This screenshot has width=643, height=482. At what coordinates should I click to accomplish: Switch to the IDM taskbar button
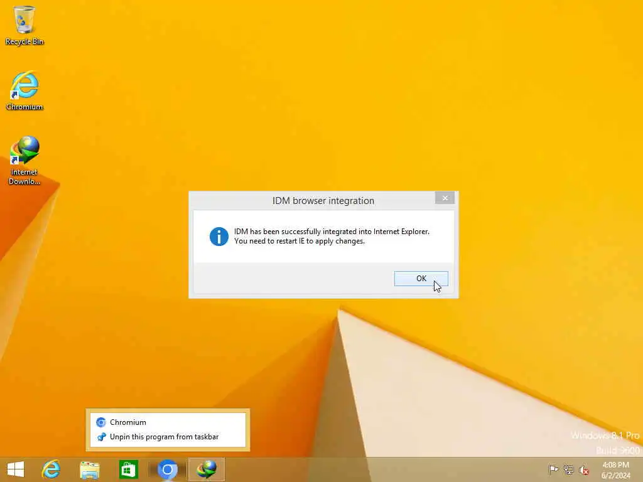(207, 469)
